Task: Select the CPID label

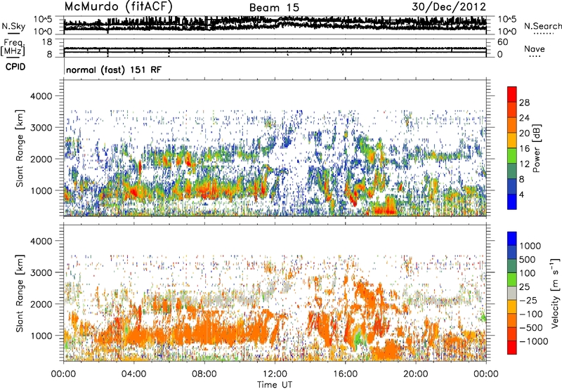Action: pos(15,67)
